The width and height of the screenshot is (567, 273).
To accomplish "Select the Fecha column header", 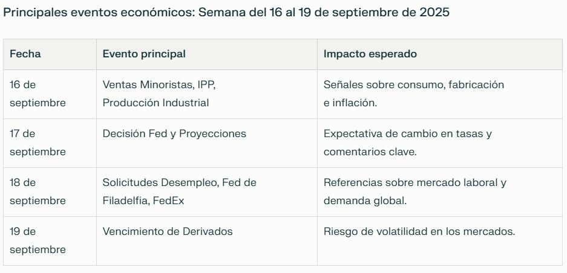I will [50, 54].
